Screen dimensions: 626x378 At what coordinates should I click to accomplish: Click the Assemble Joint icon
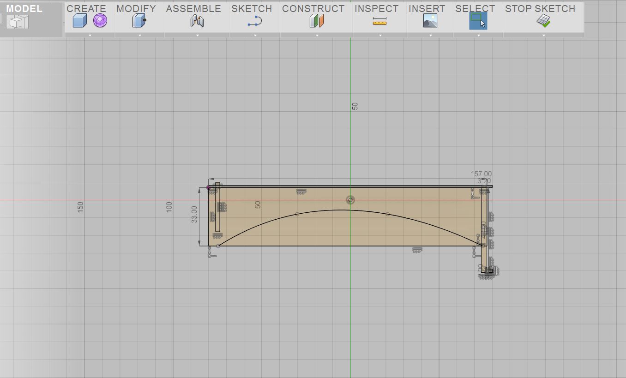click(197, 21)
